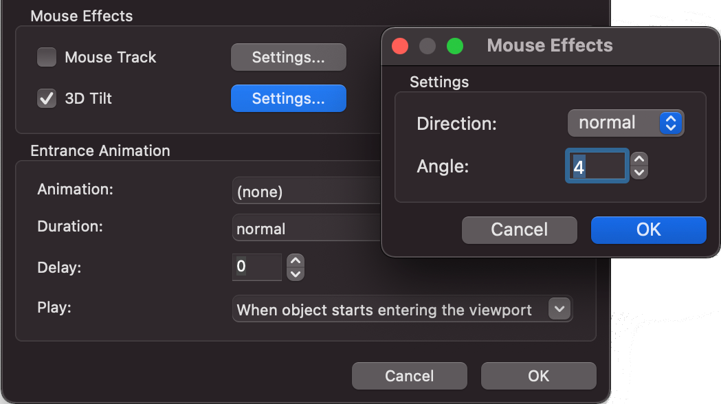Click the gray minimize button on Mouse Effects
The height and width of the screenshot is (404, 721).
coord(428,46)
